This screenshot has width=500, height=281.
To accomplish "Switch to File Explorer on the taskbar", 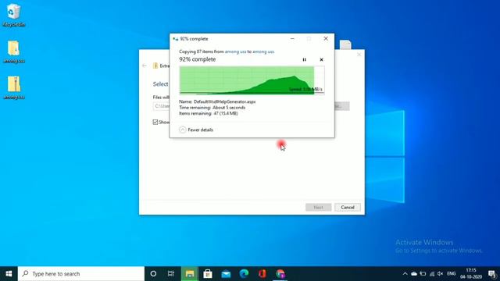I will (x=190, y=274).
